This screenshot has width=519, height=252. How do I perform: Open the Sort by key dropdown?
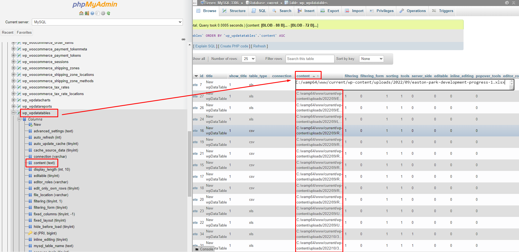click(x=371, y=59)
